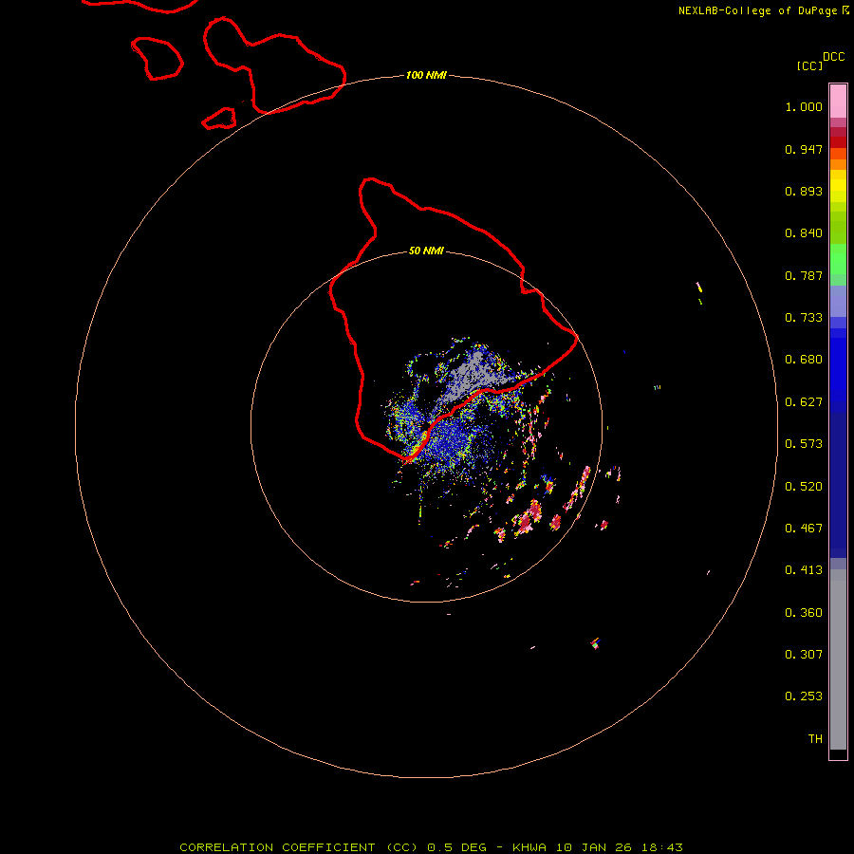Viewport: 854px width, 854px height.
Task: Click the 100 NMI range ring label
Action: pyautogui.click(x=426, y=75)
